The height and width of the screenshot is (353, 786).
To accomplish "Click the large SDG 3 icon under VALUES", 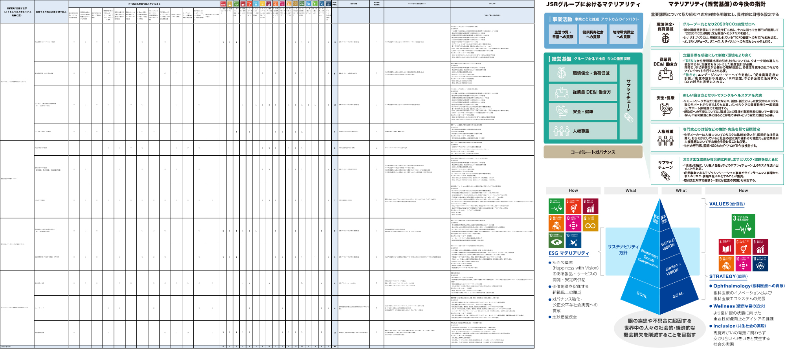I will (x=743, y=226).
